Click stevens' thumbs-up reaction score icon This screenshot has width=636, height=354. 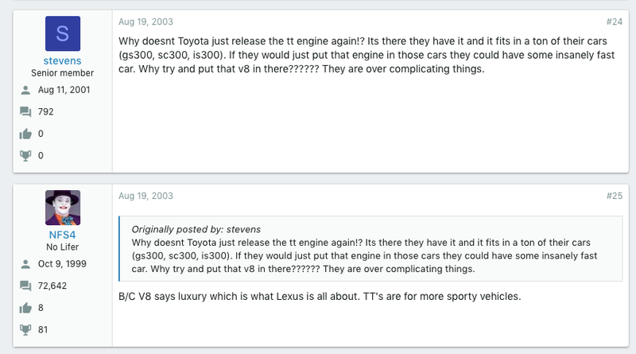[25, 134]
